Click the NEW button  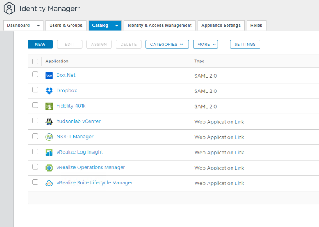[x=40, y=44]
